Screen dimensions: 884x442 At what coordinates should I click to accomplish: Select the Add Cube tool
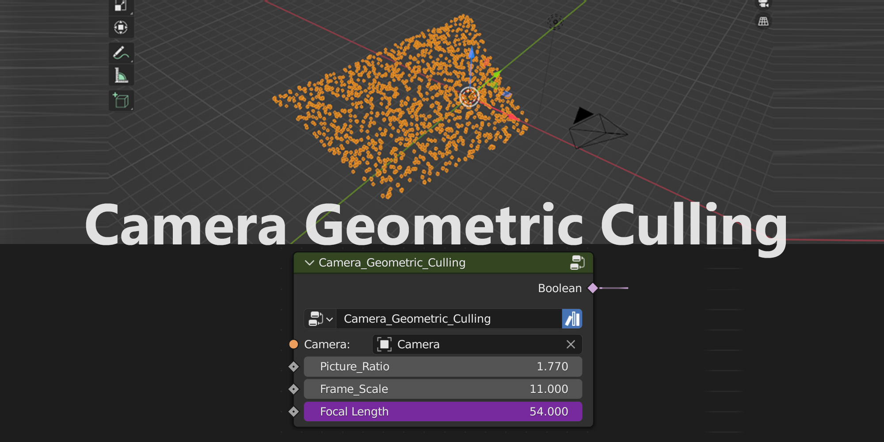pos(121,100)
